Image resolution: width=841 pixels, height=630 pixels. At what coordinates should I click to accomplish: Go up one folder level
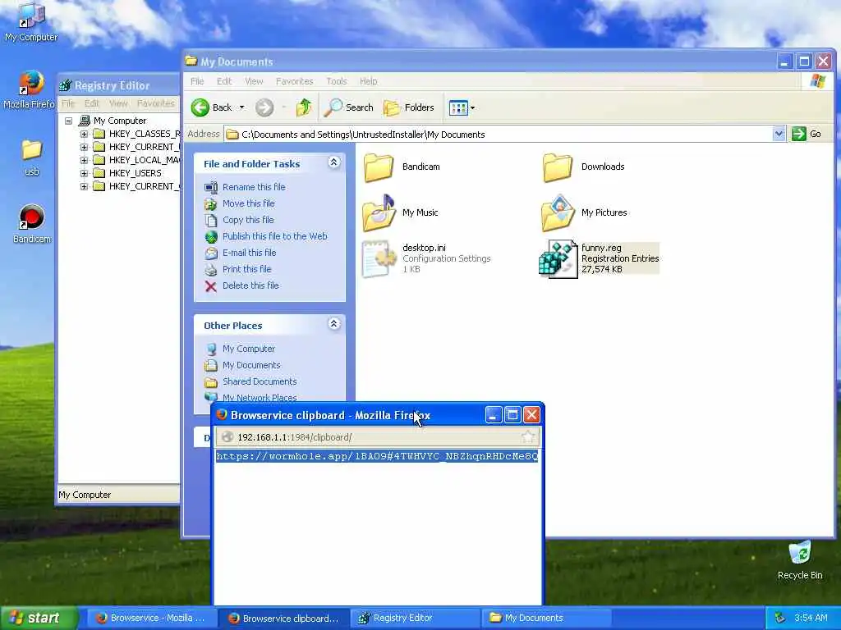coord(304,107)
